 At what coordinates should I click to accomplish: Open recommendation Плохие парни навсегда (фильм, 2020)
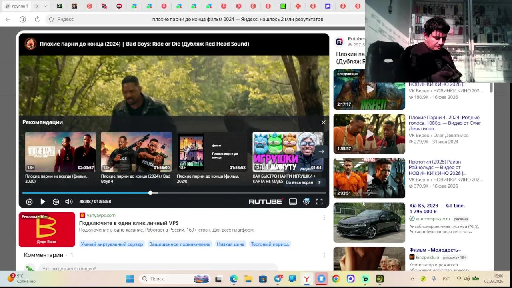coord(60,158)
